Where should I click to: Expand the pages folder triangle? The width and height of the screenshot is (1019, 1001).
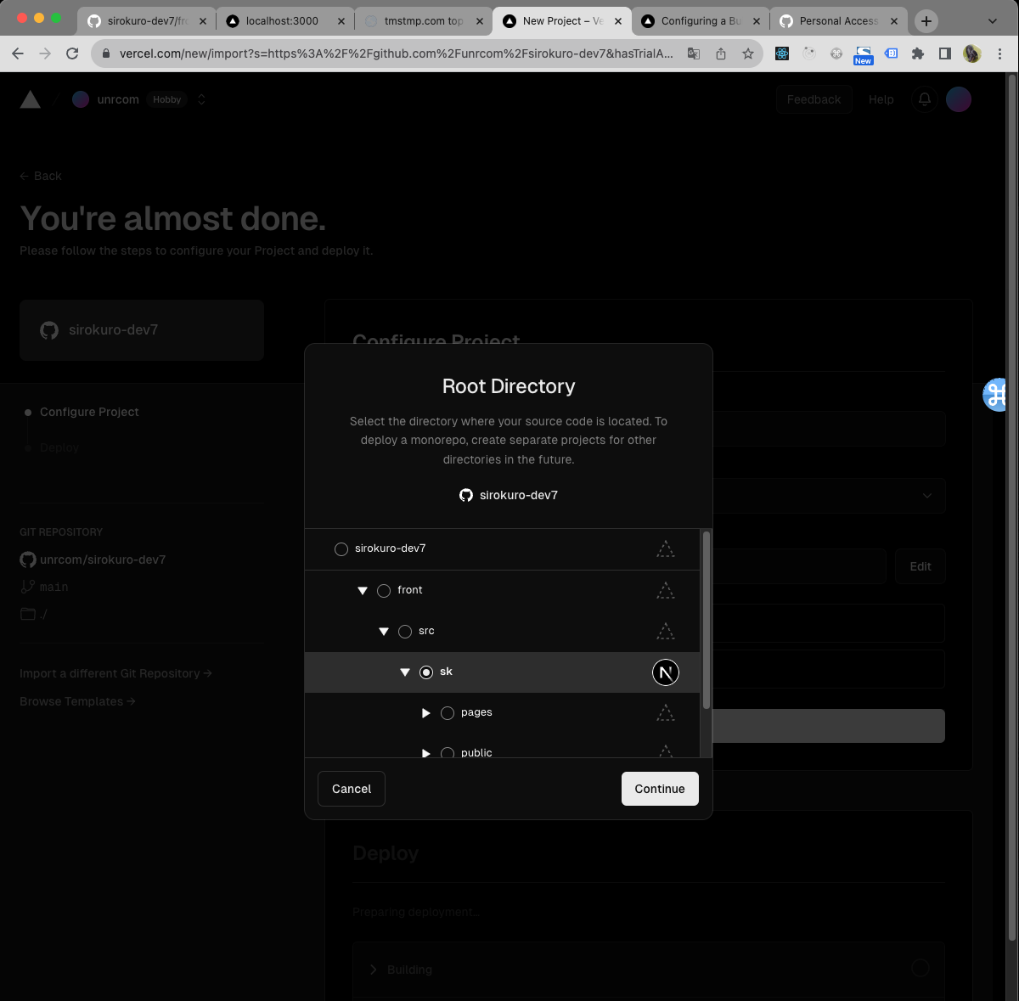(426, 713)
